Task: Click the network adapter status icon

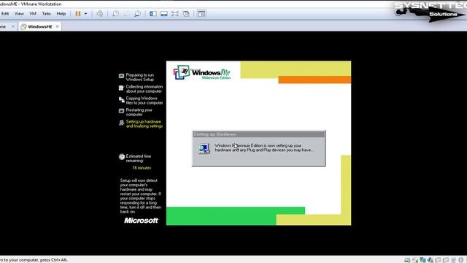Action: [x=423, y=260]
